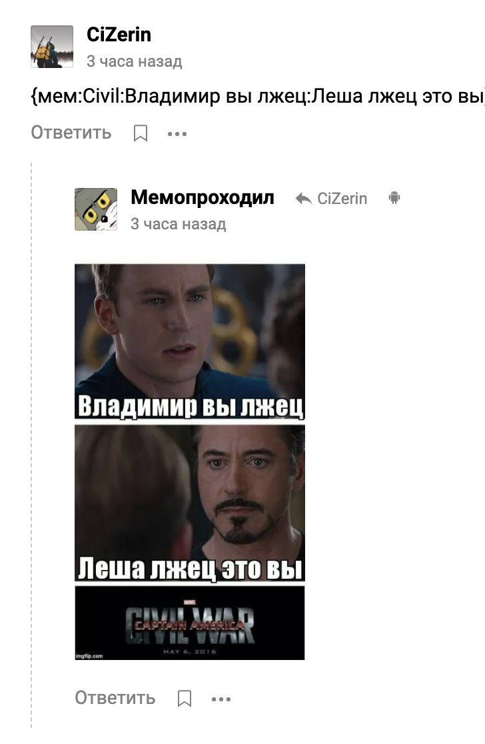
Task: Click the reply arrow icon before CiZerin
Action: pos(303,199)
